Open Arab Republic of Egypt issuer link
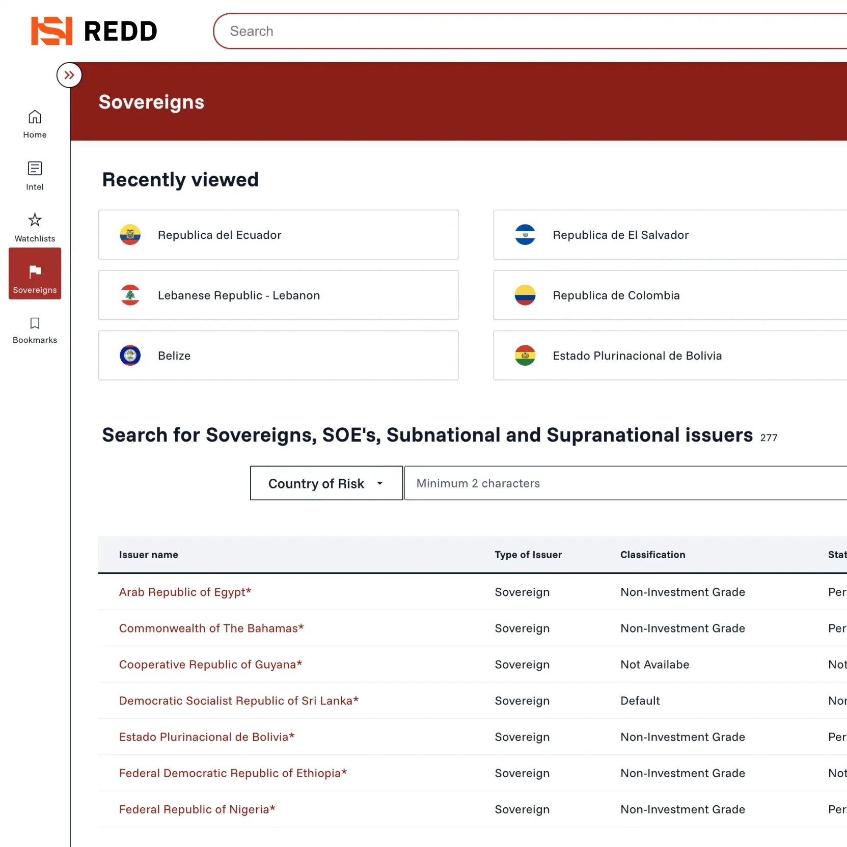The image size is (847, 847). tap(185, 592)
